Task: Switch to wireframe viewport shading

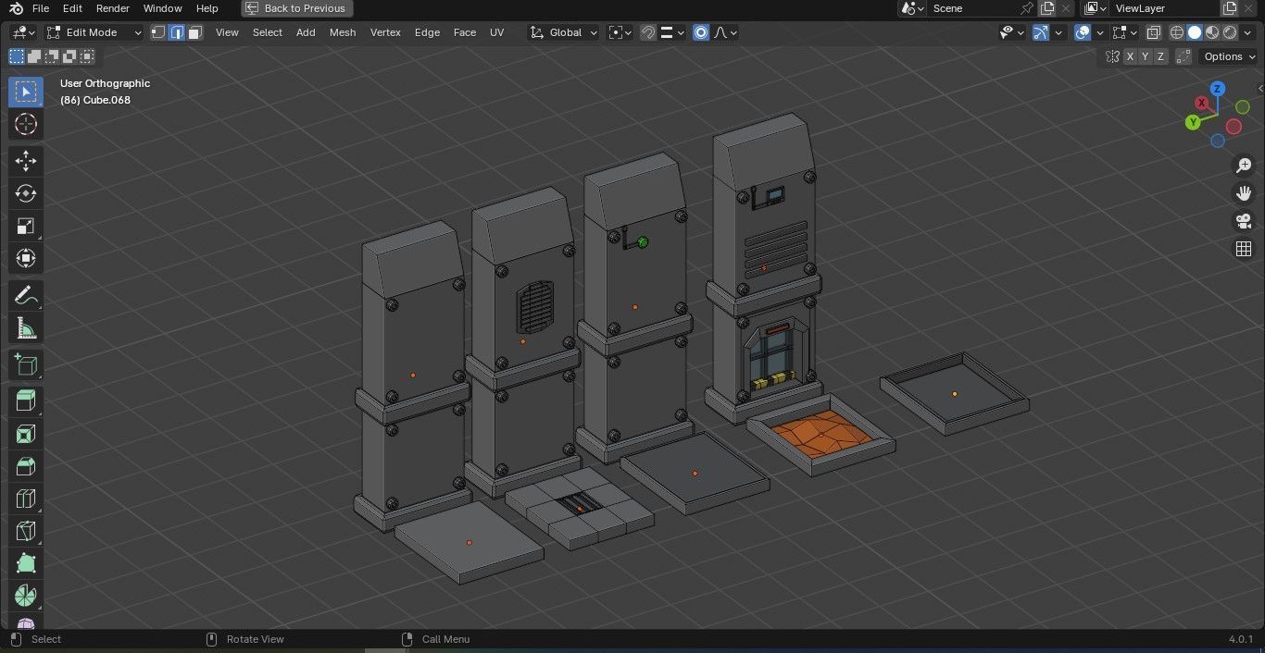Action: coord(1177,32)
